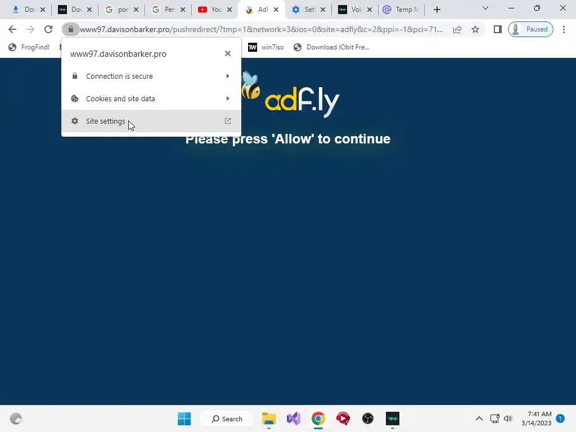Click the adf.ly logo
This screenshot has width=576, height=432.
point(290,94)
